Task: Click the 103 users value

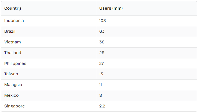Action: (103, 21)
